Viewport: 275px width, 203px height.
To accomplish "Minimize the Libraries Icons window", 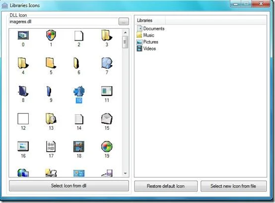I will [x=236, y=4].
